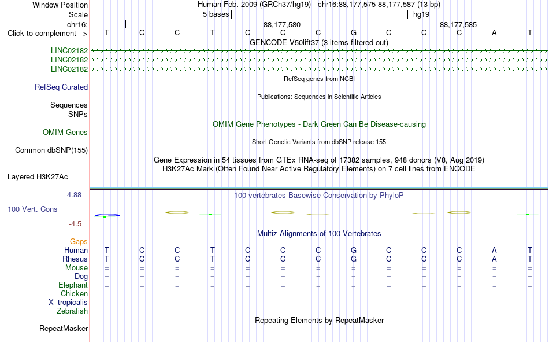
Task: Click the Sequences label under Publications
Action: (x=69, y=105)
